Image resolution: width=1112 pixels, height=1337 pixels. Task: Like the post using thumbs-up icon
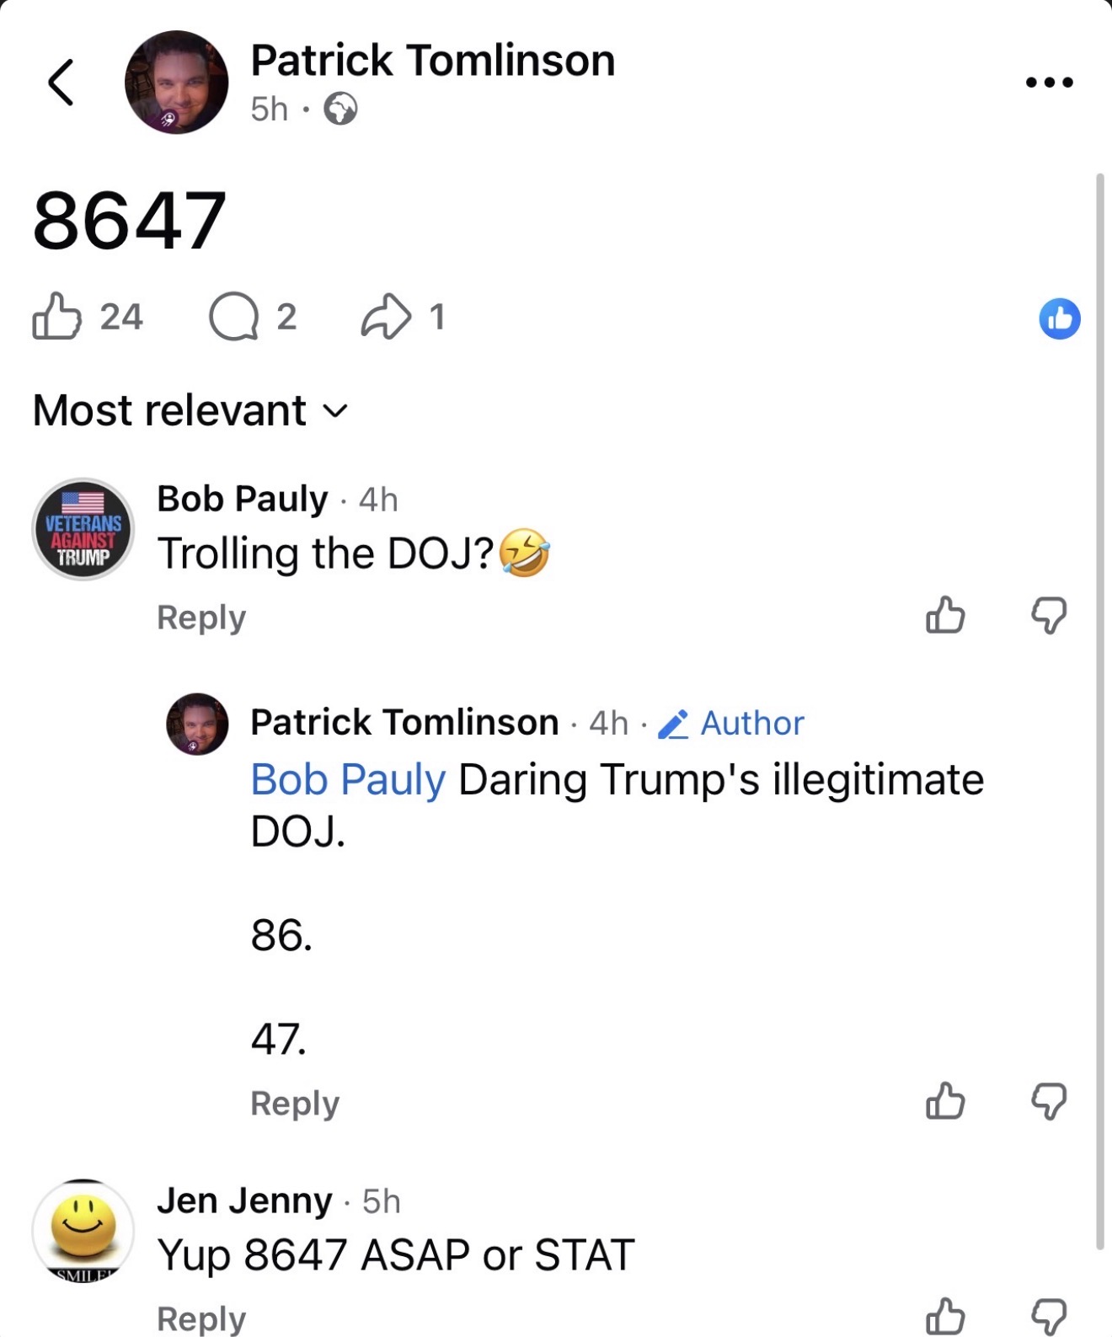point(56,316)
